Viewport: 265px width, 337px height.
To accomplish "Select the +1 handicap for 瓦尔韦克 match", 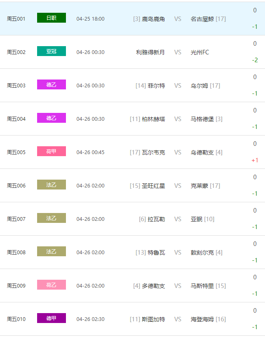I will click(255, 160).
